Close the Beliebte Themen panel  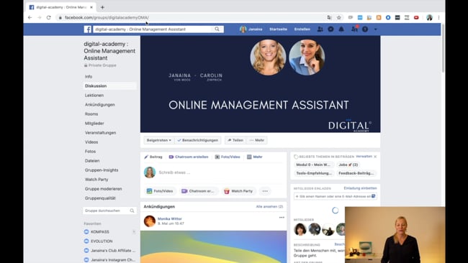[x=375, y=157]
